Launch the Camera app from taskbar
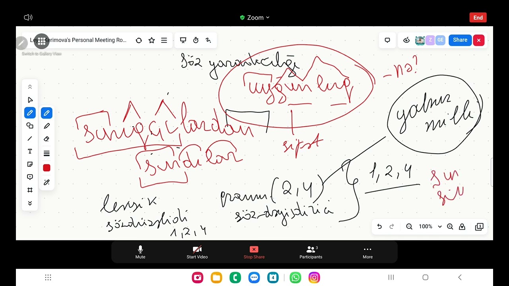The height and width of the screenshot is (286, 509). click(x=198, y=277)
